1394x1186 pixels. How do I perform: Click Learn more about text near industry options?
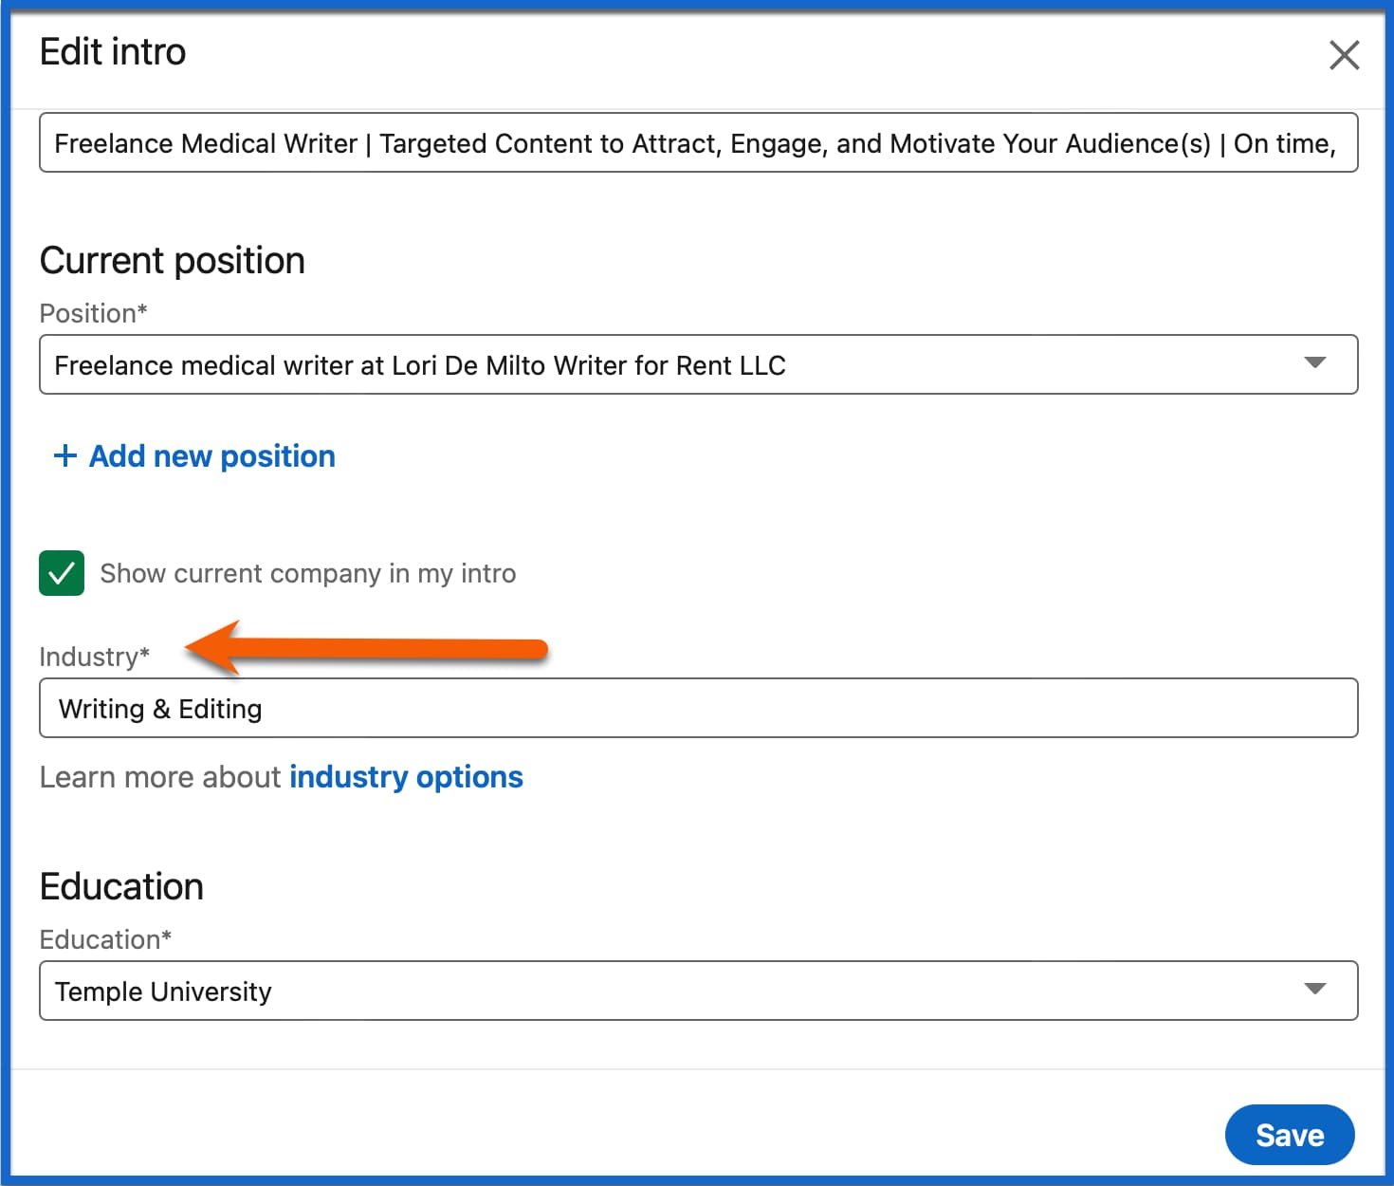pyautogui.click(x=161, y=777)
